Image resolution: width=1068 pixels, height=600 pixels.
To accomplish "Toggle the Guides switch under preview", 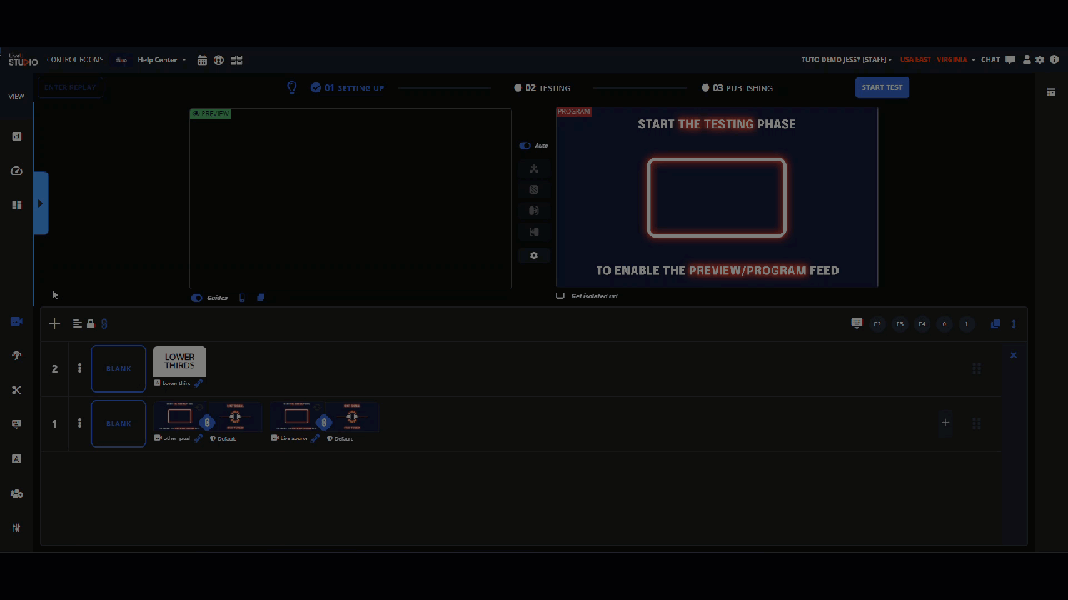I will point(197,297).
